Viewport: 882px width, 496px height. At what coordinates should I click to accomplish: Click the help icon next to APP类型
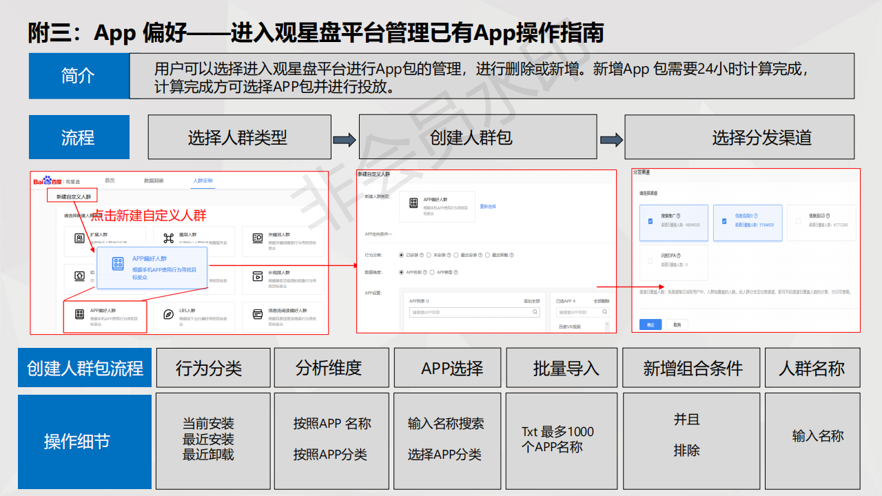[x=456, y=272]
